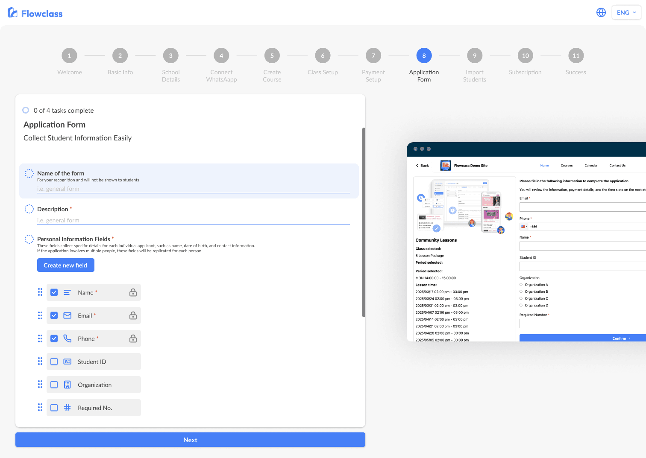The height and width of the screenshot is (458, 646).
Task: Click the phone handset icon
Action: (x=68, y=338)
